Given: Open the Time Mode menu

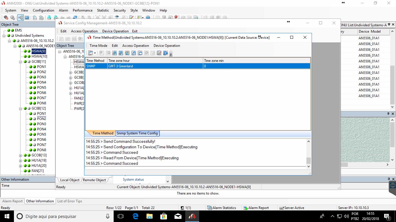Looking at the screenshot, I should pos(98,46).
